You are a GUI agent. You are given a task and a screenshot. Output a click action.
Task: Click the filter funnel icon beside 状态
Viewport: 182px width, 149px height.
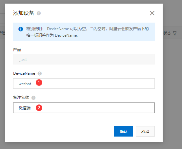click(x=175, y=33)
